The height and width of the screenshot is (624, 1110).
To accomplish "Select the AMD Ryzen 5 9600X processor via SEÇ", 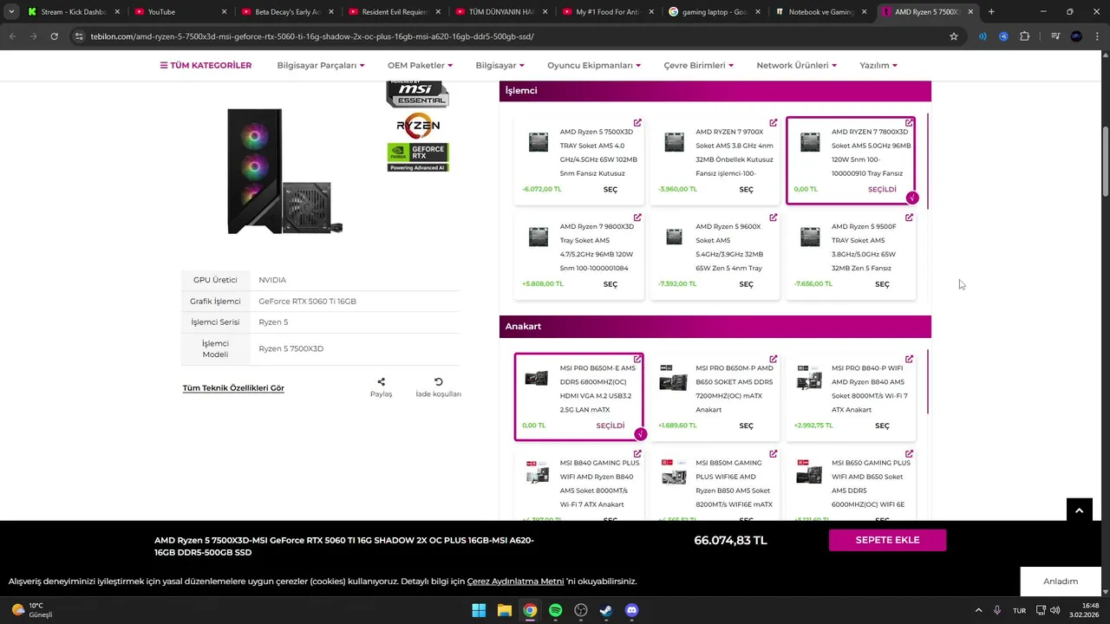I will [x=746, y=283].
